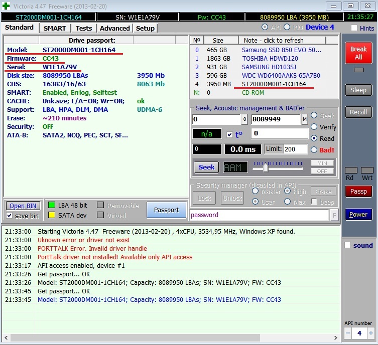
Task: Choose the Seek radio option
Action: pyautogui.click(x=314, y=115)
